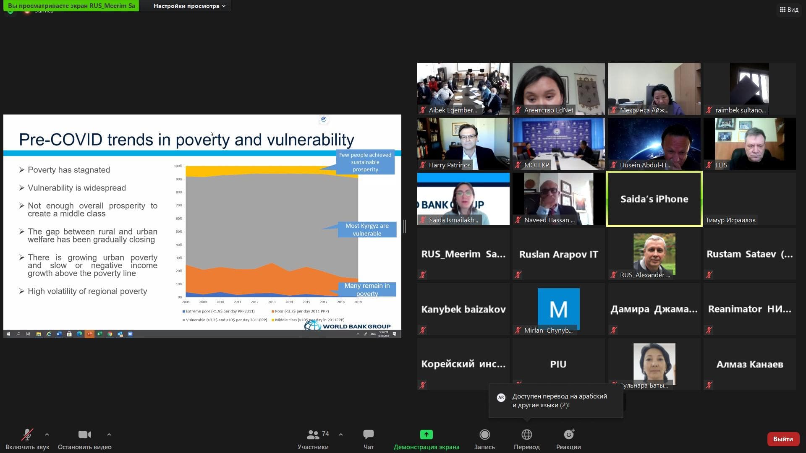Open Вид view layout menu
Image resolution: width=806 pixels, height=453 pixels.
pyautogui.click(x=789, y=9)
